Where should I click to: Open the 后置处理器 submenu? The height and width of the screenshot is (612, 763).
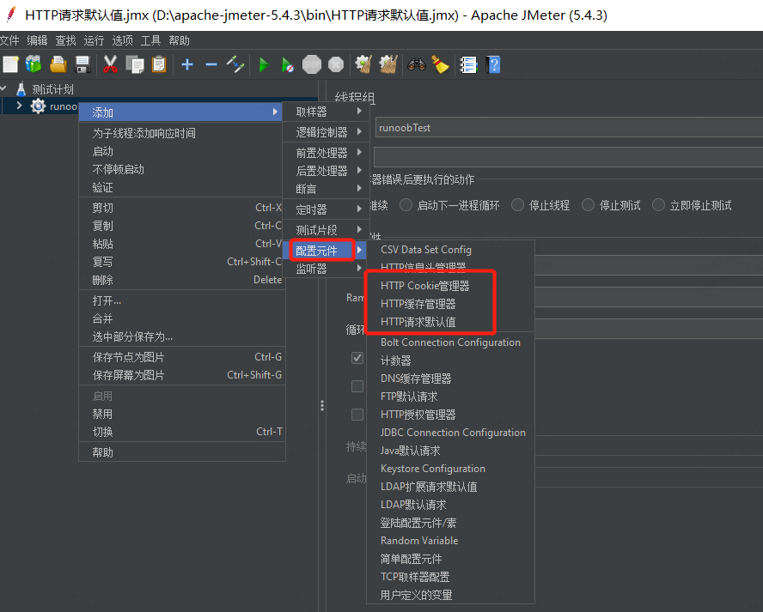point(326,171)
